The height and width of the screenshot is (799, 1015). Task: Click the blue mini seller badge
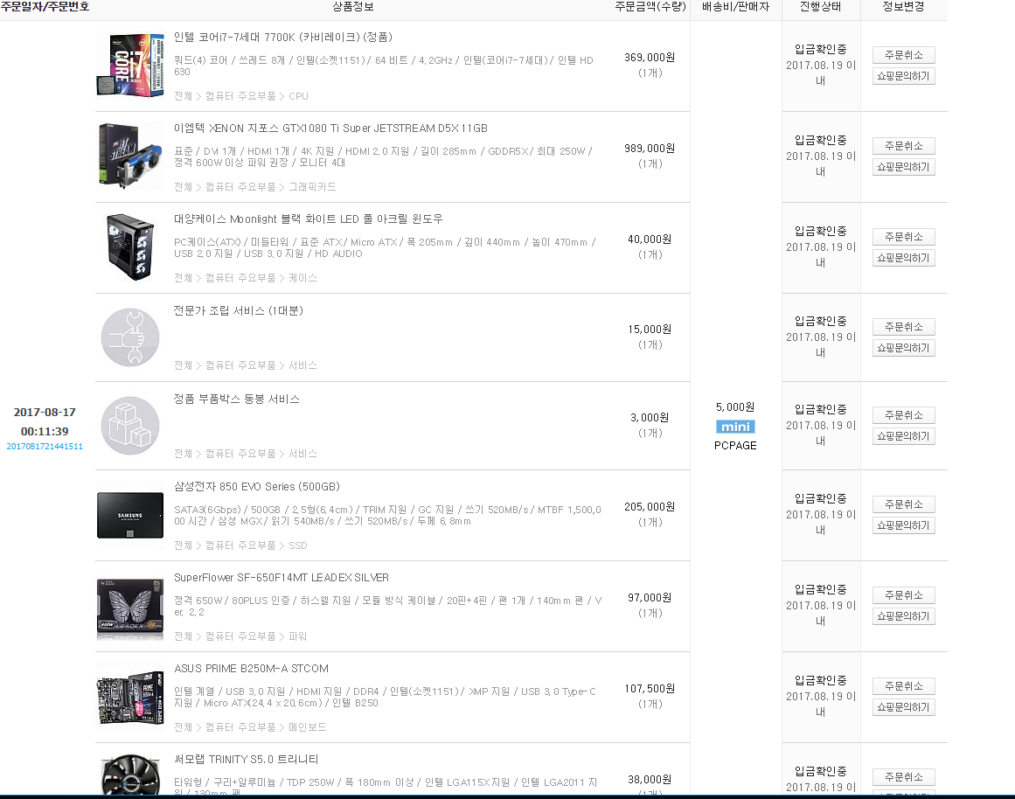735,427
